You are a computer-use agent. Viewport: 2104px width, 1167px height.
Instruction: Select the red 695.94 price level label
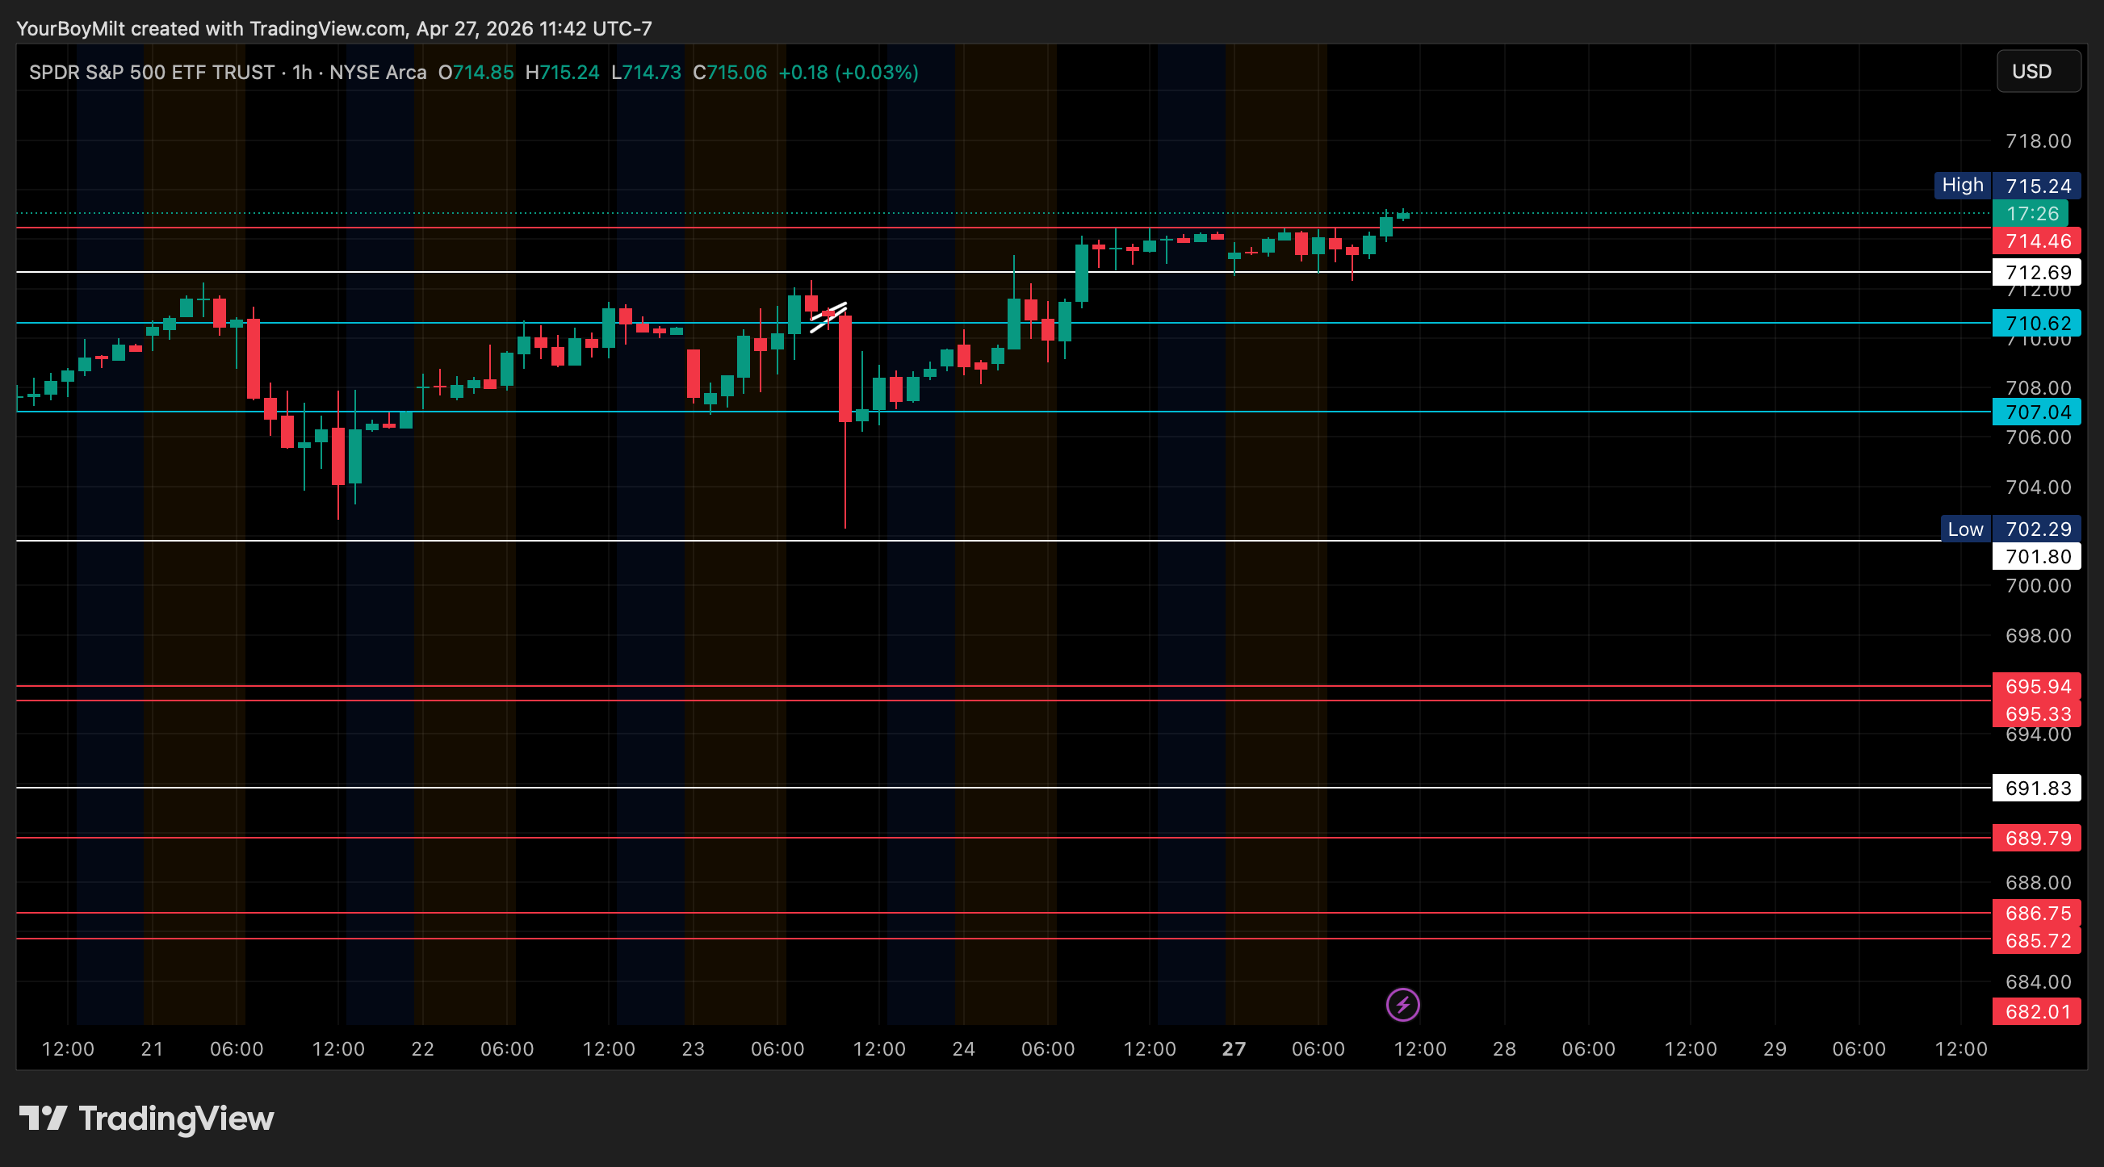coord(2037,687)
